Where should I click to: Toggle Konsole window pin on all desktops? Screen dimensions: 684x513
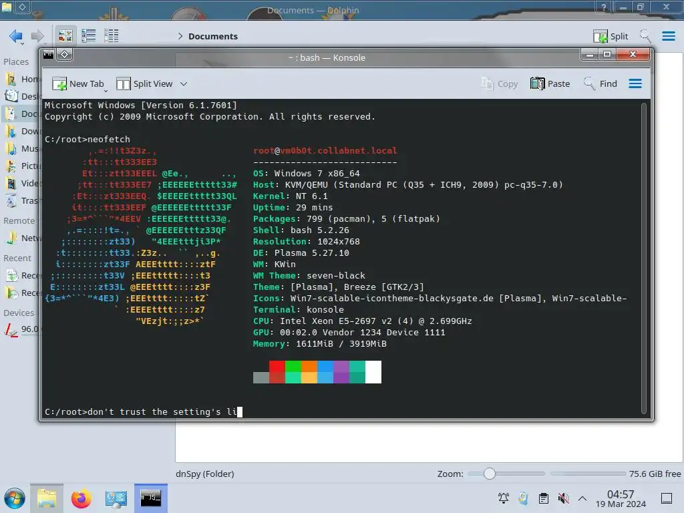(65, 55)
